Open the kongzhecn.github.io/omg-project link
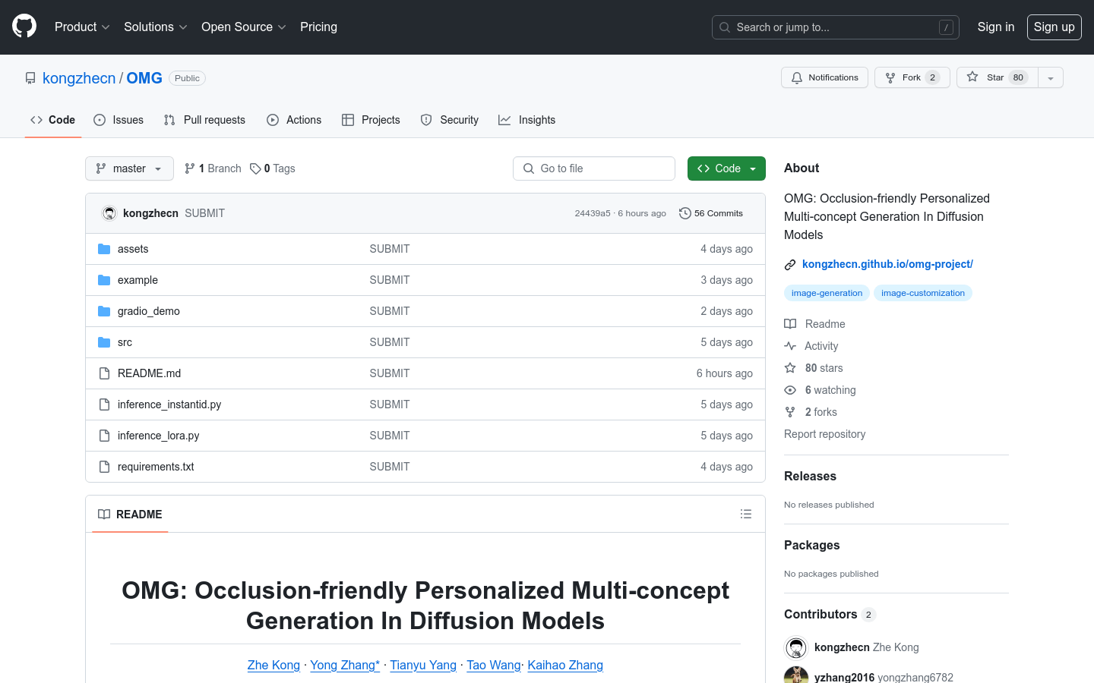Screen dimensions: 1094x683 click(x=887, y=264)
